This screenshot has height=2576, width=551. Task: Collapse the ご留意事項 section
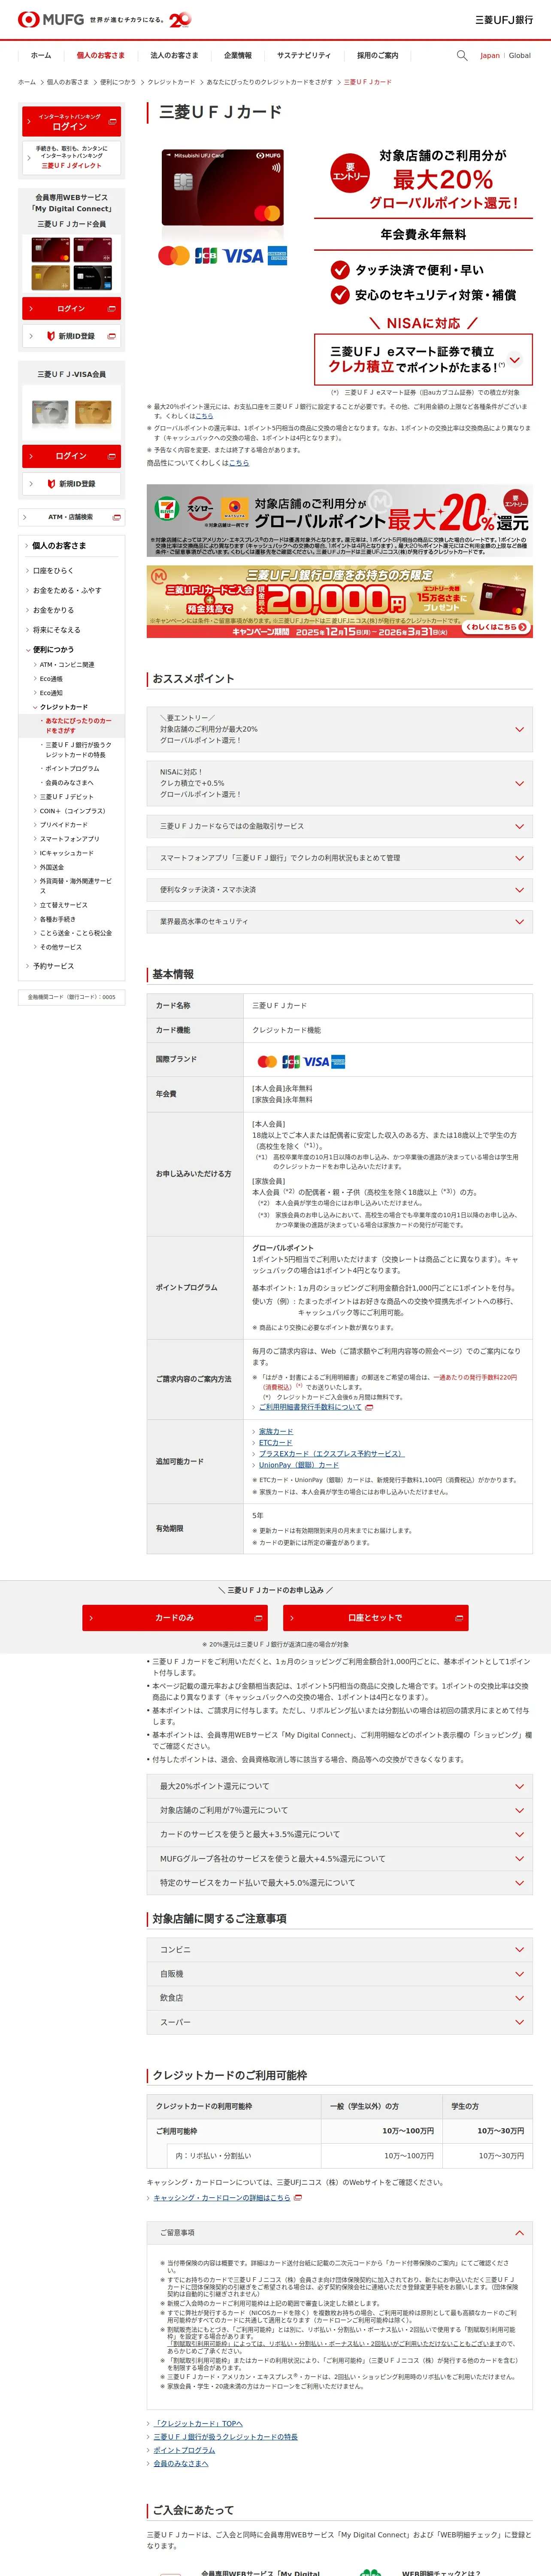pos(339,2233)
